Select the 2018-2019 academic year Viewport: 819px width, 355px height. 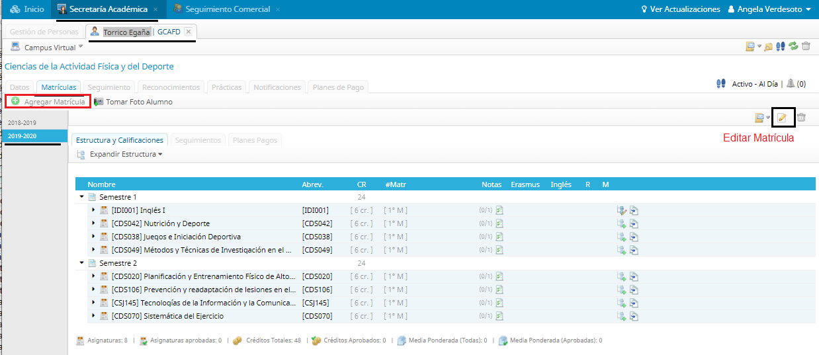tap(22, 123)
